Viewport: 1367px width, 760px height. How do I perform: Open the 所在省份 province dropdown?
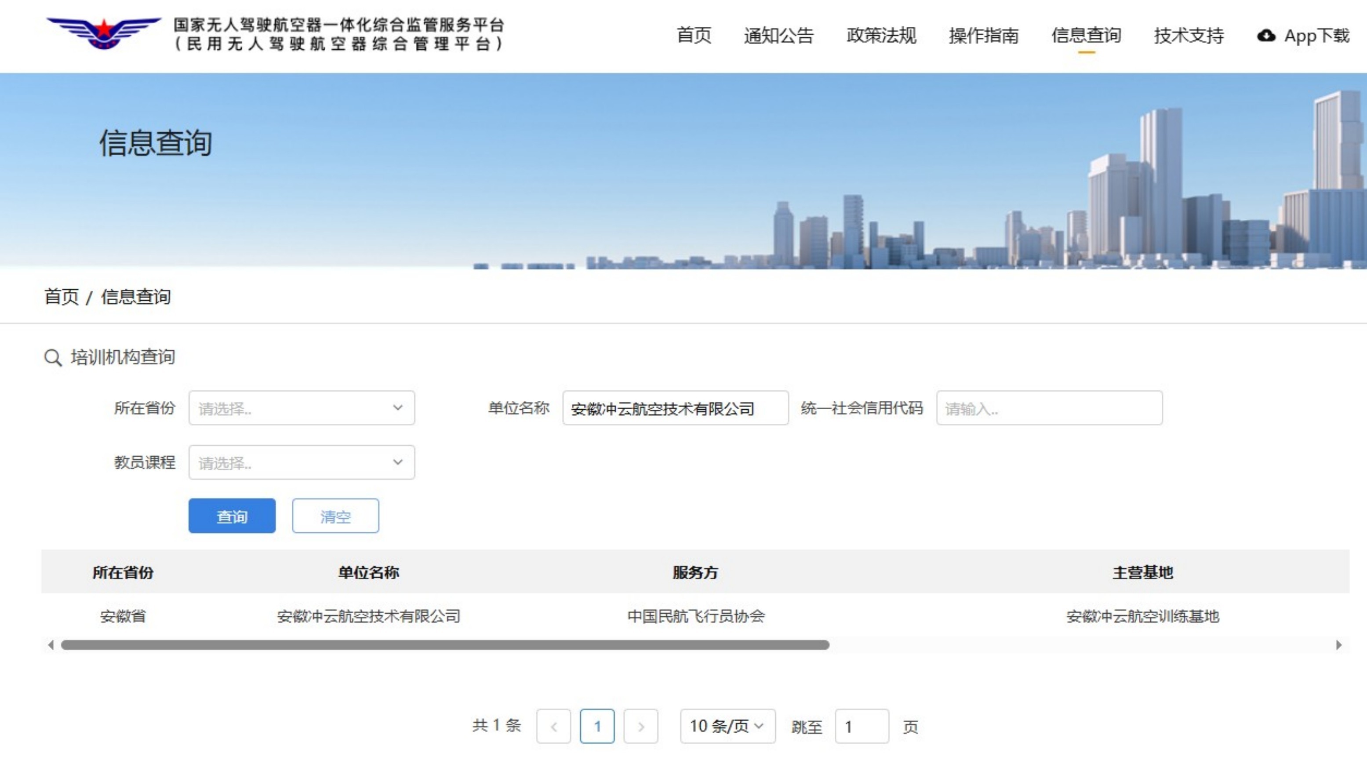(x=302, y=408)
